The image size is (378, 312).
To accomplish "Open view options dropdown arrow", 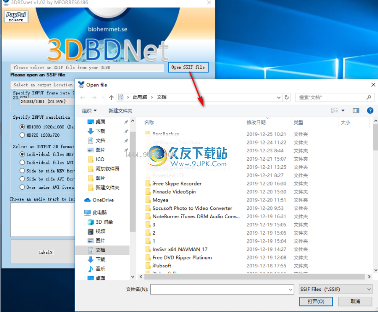I will pyautogui.click(x=343, y=110).
